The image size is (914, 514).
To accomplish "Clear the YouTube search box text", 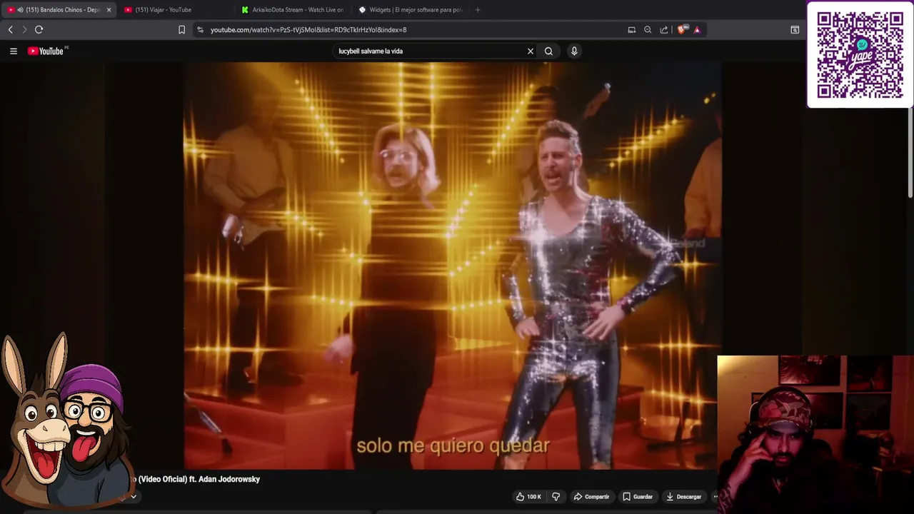I will (x=531, y=51).
